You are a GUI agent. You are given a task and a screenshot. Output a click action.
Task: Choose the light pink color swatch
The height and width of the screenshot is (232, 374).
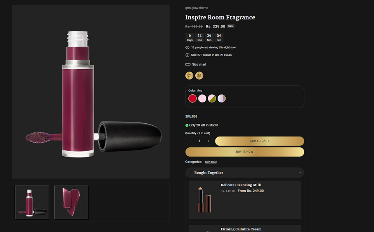202,99
